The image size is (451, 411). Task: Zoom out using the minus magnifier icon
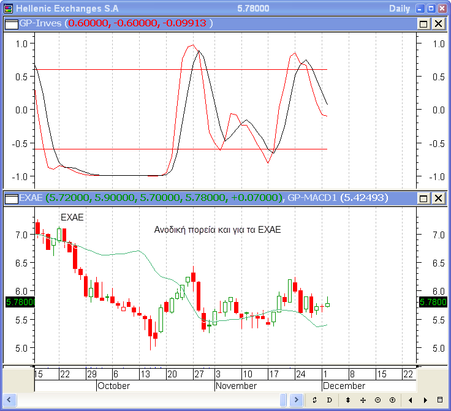coord(377,400)
